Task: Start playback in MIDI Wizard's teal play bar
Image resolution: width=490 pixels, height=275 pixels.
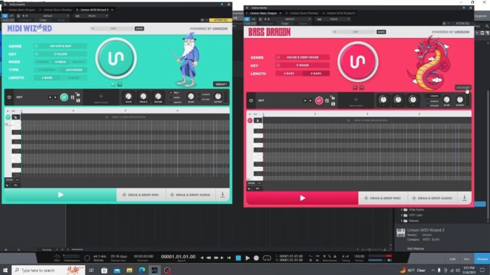Action: (60, 195)
